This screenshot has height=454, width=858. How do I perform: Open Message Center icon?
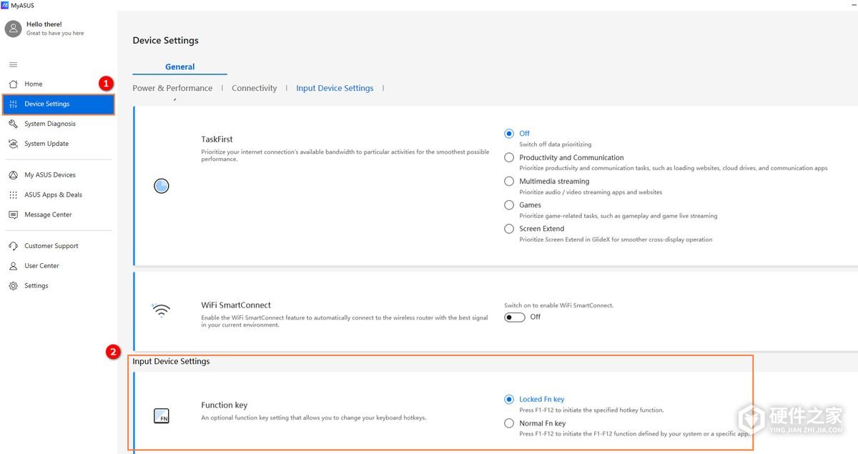[13, 214]
